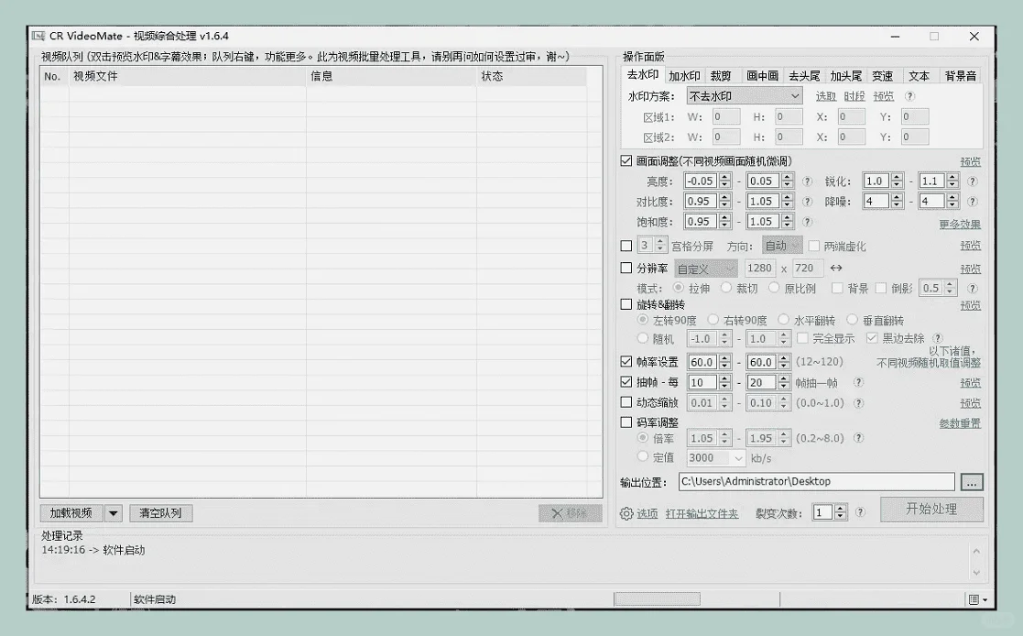The image size is (1023, 636).
Task: Select the 水平翻转 radio button
Action: point(783,320)
